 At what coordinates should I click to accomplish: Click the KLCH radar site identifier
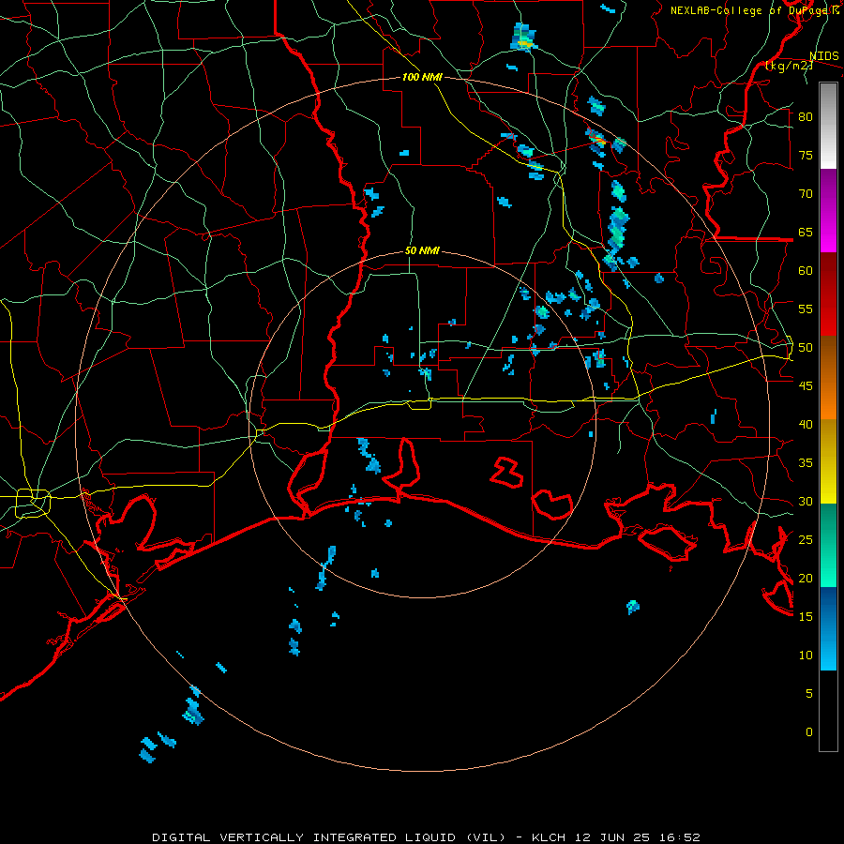point(549,837)
